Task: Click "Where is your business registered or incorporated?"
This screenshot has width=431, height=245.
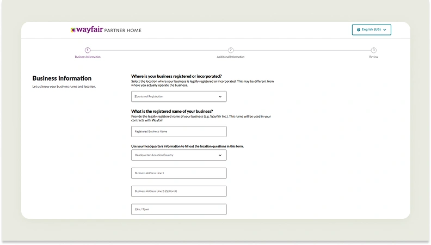Action: pos(176,76)
